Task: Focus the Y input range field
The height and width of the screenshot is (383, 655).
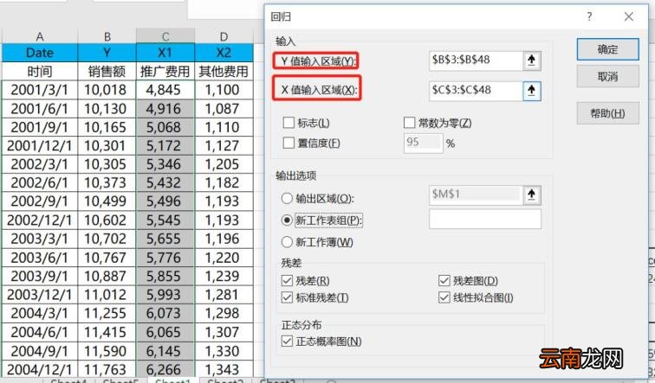Action: [476, 61]
